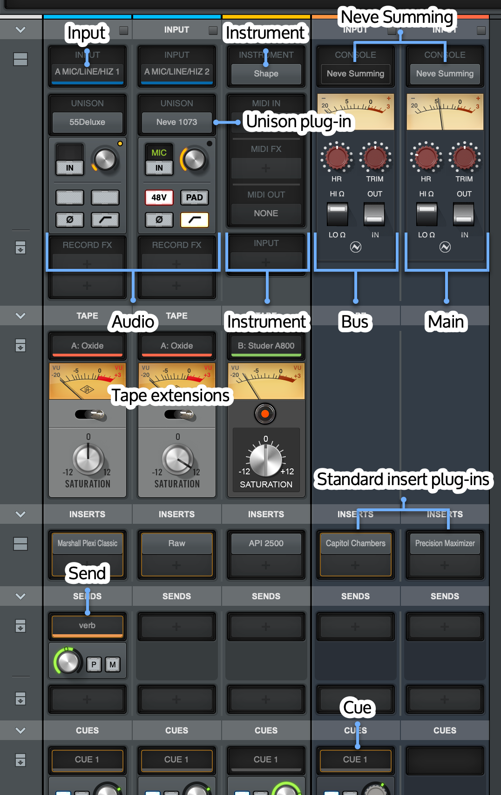Open the Capitol Chambers insert

pos(356,543)
